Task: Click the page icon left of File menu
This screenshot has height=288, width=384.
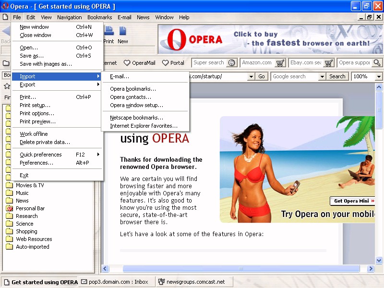Action: click(5, 17)
